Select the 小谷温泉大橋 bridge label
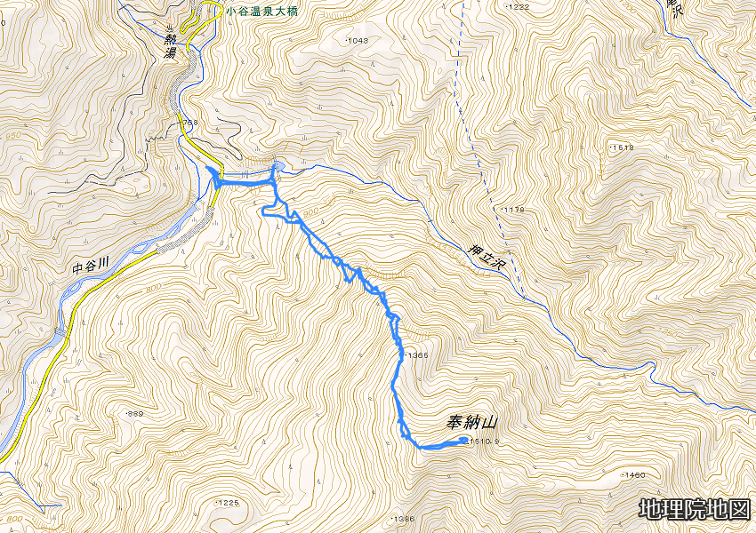The height and width of the screenshot is (533, 756). pos(261,11)
